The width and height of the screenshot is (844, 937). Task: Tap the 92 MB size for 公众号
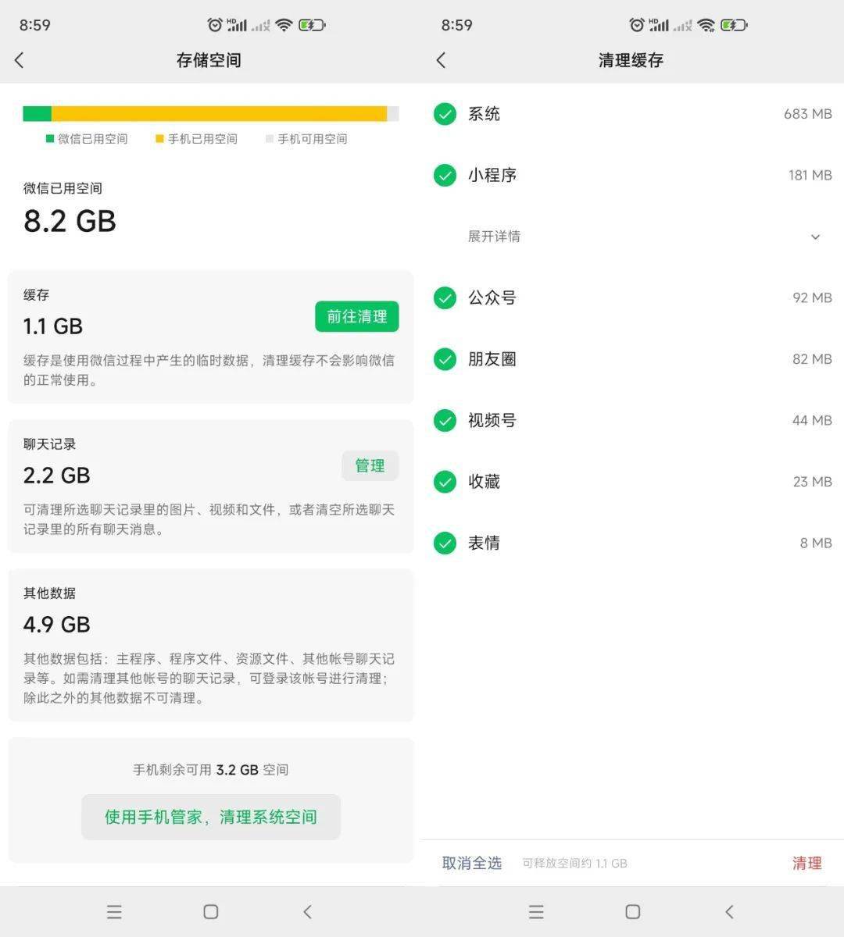coord(813,297)
